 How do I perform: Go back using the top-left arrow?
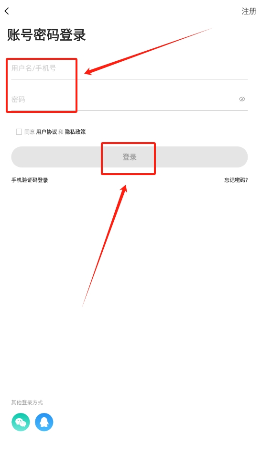point(7,11)
